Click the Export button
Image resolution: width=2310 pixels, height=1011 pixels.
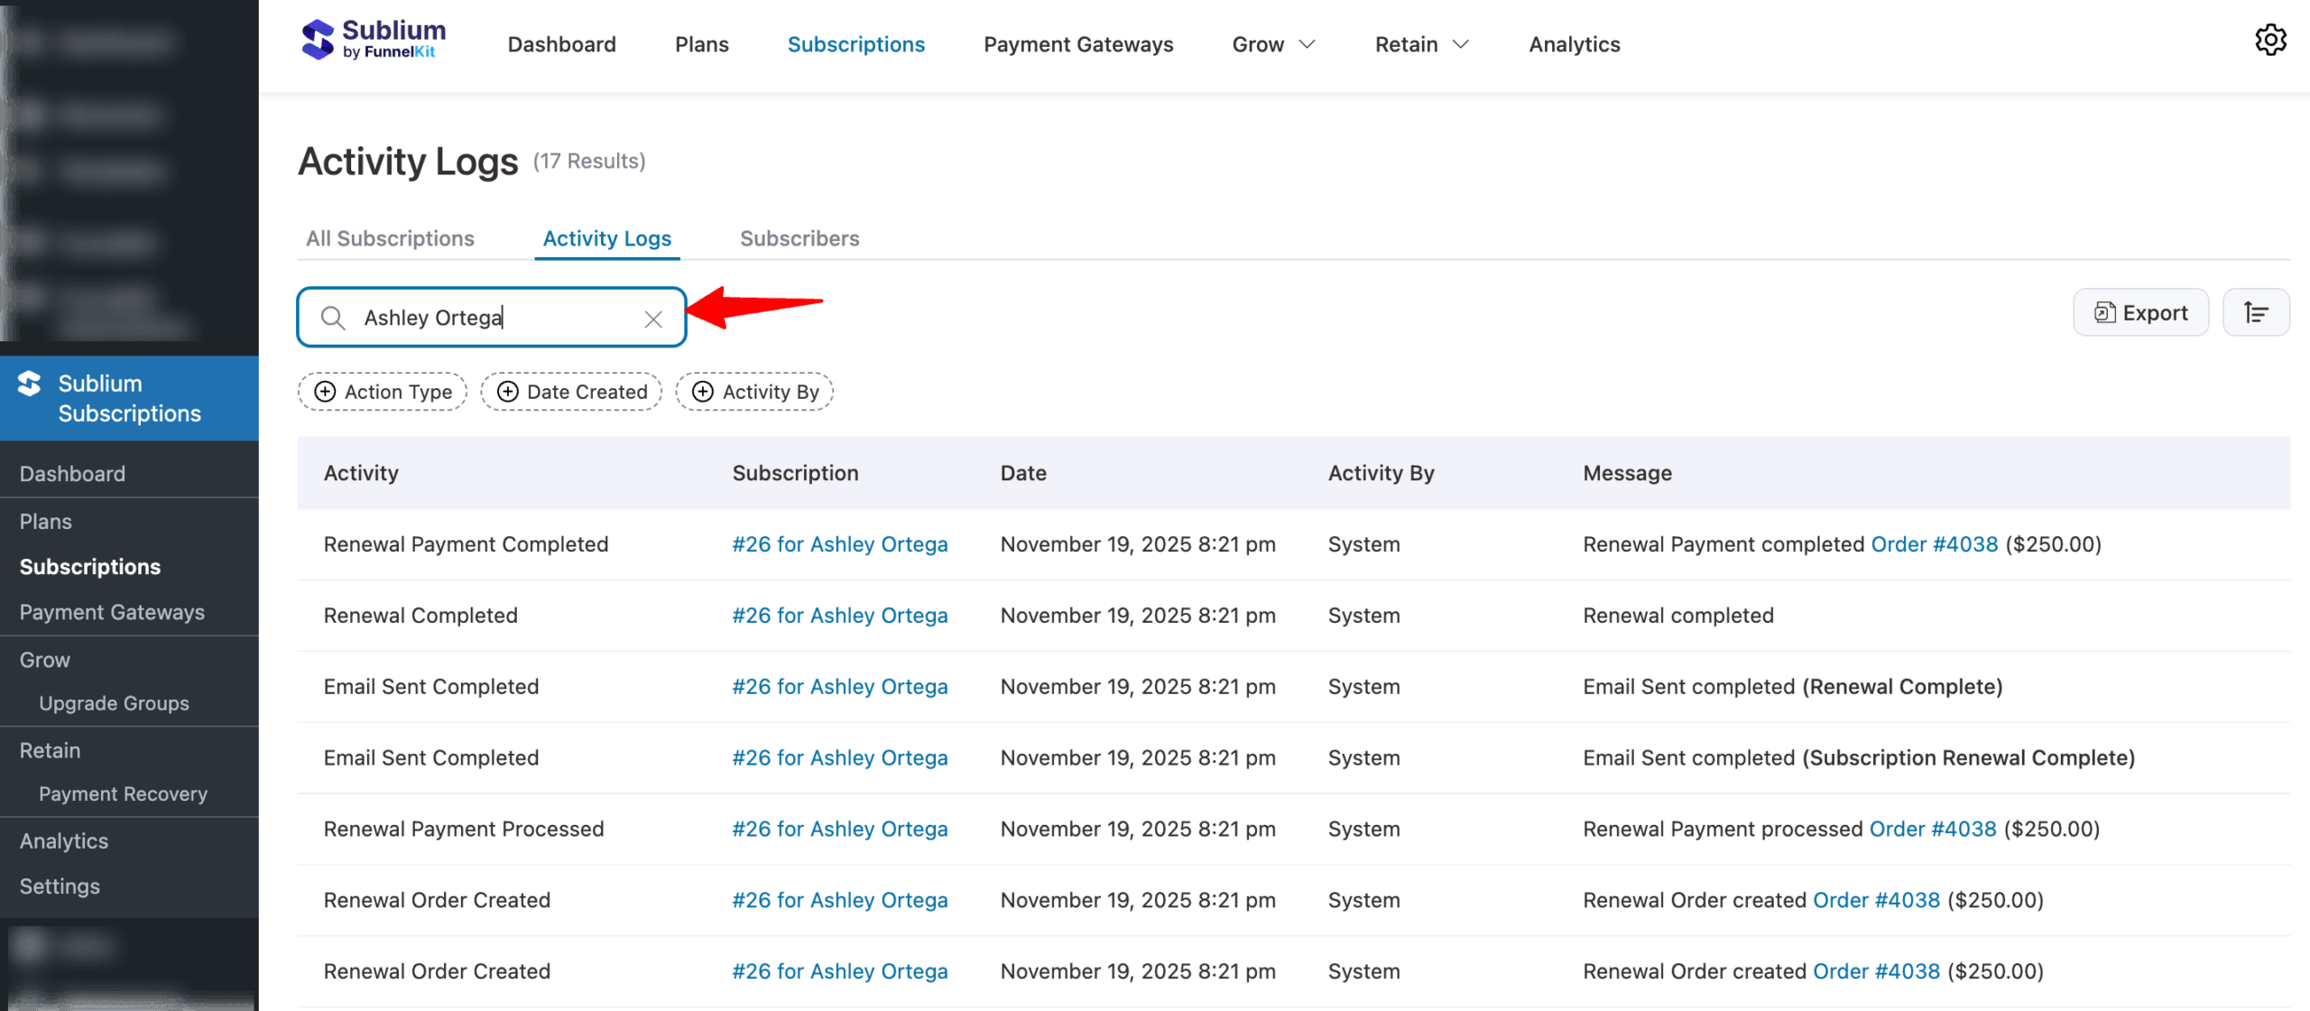click(2140, 312)
